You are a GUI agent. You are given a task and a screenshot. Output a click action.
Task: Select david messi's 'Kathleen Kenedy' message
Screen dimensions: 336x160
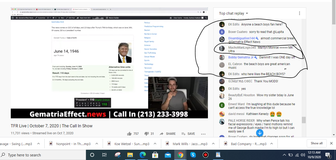[257, 114]
